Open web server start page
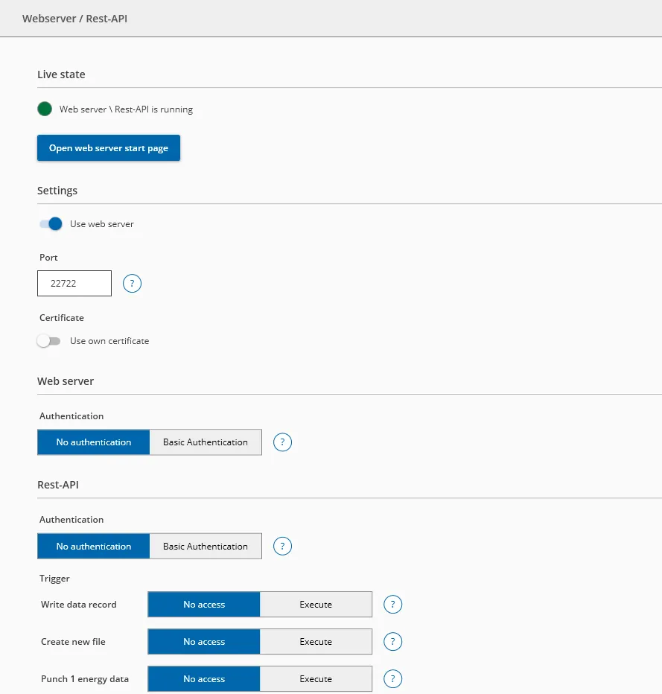The image size is (662, 694). click(x=109, y=148)
